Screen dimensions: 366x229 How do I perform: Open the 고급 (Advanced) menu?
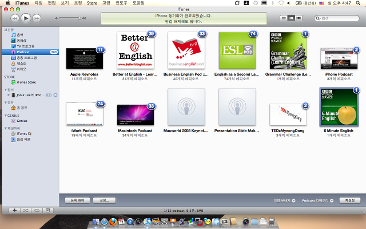point(106,3)
